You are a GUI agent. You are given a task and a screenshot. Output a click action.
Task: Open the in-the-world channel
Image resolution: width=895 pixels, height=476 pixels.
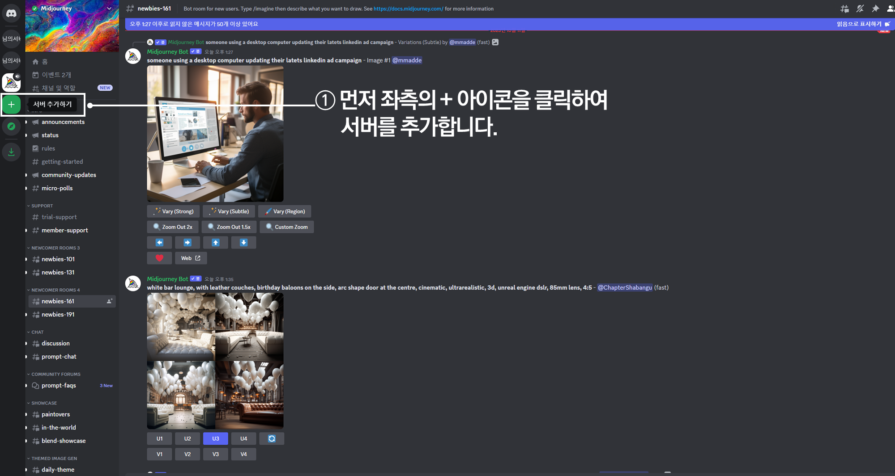(72, 428)
